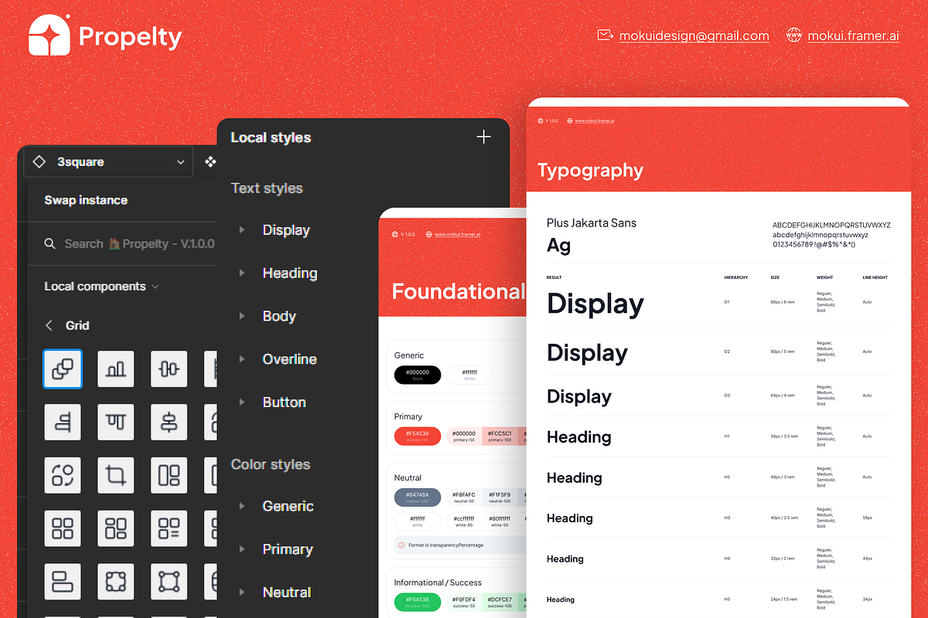Choose the rounded frame with corner dots icon

pos(116,582)
